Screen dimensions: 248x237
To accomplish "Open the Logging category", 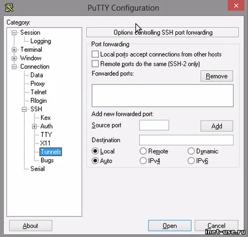I will 41,41.
